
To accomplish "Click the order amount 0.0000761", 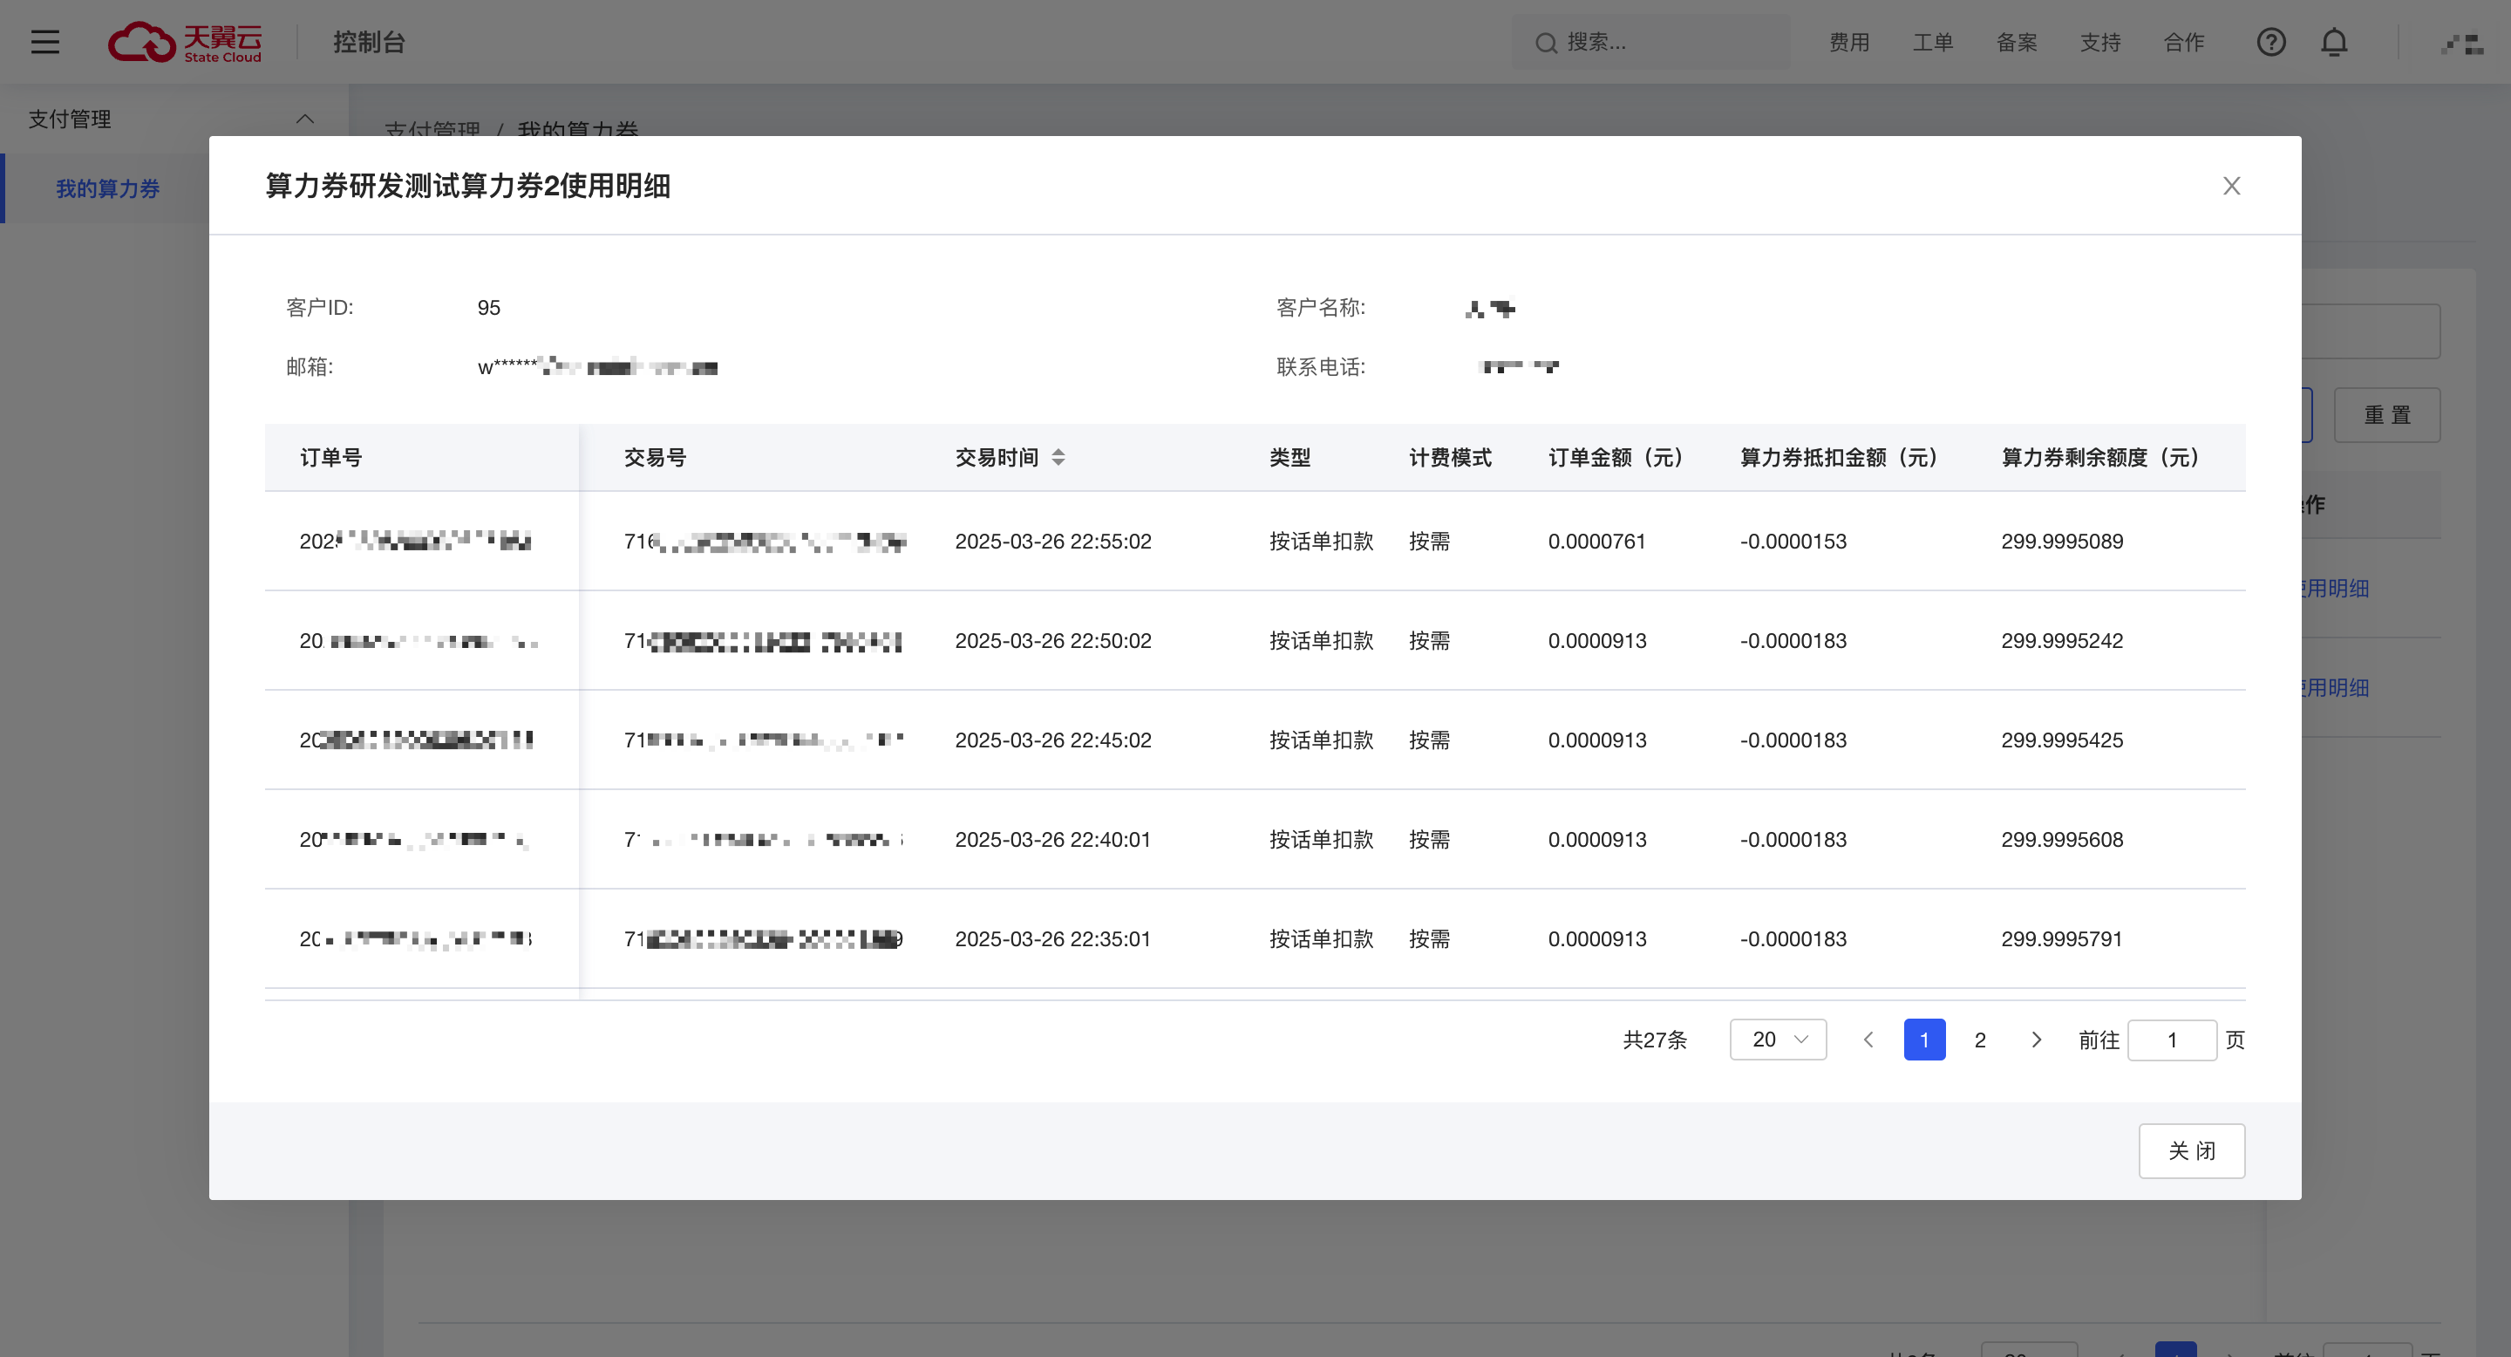I will [x=1596, y=541].
